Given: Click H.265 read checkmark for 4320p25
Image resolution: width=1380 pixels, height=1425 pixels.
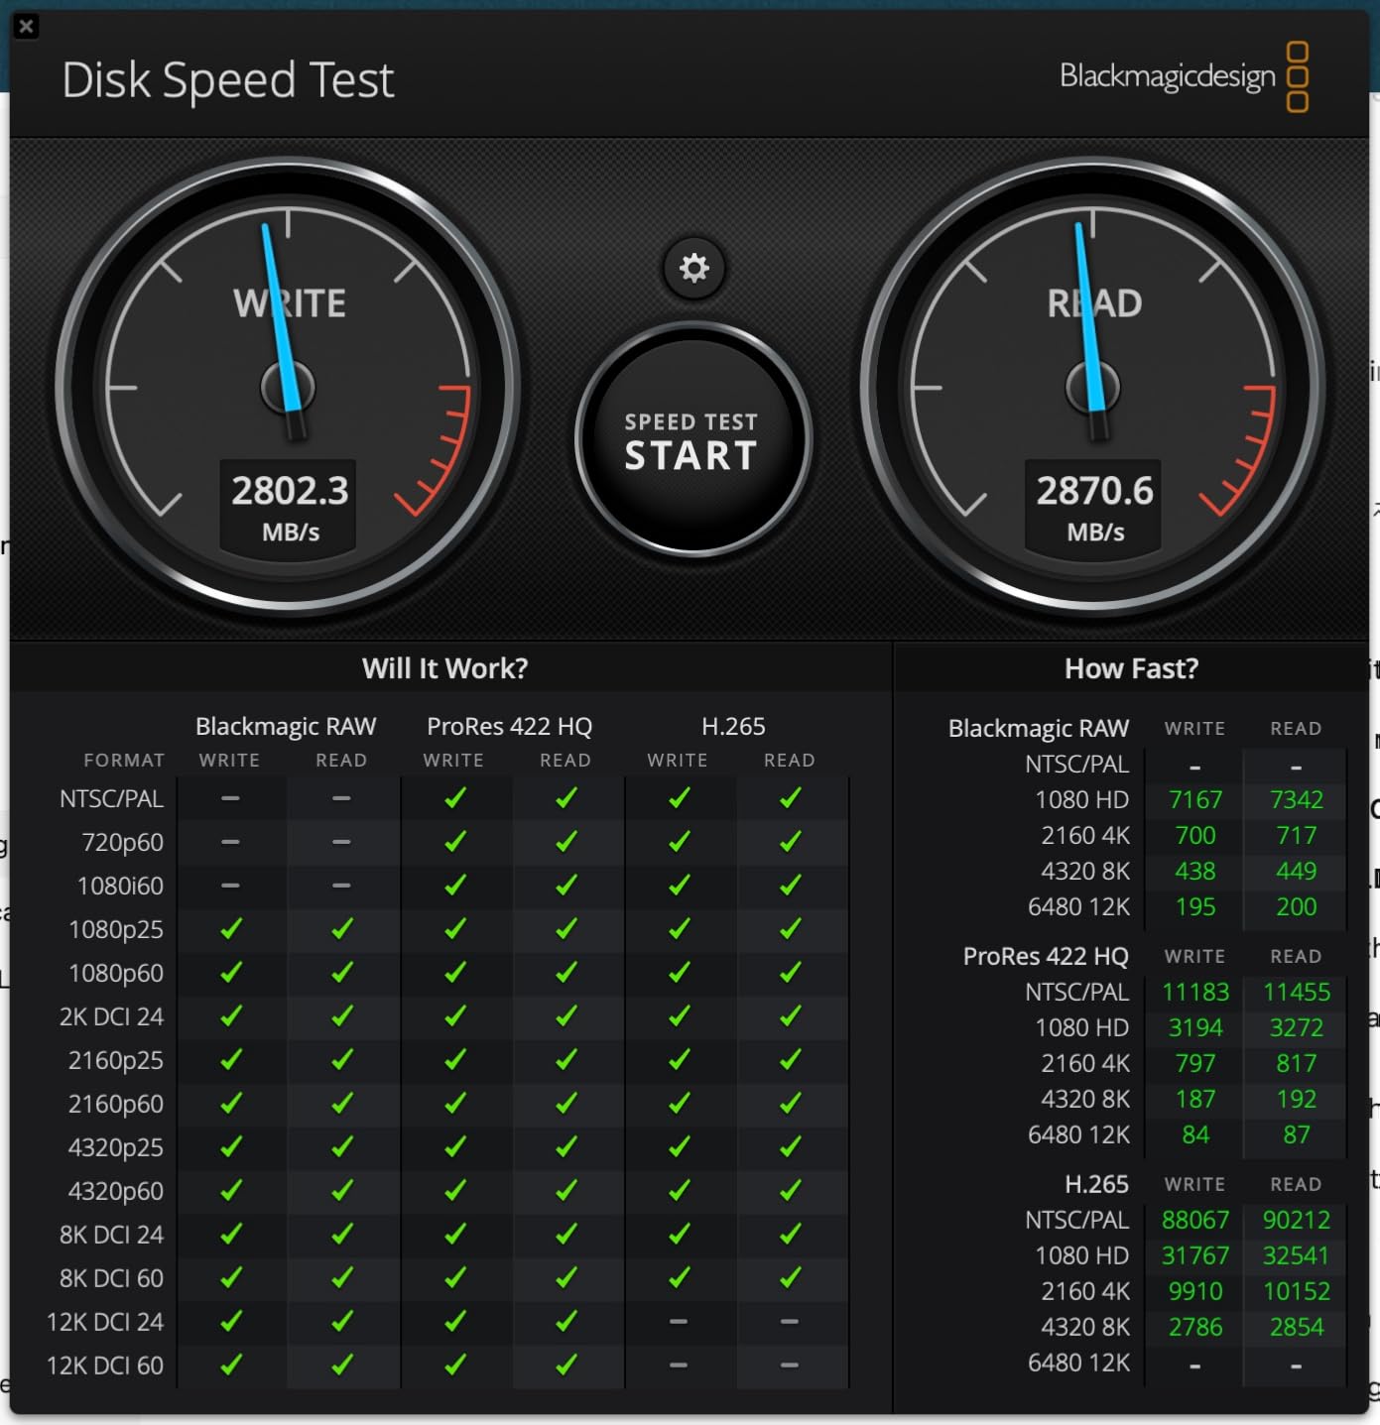Looking at the screenshot, I should [790, 1147].
